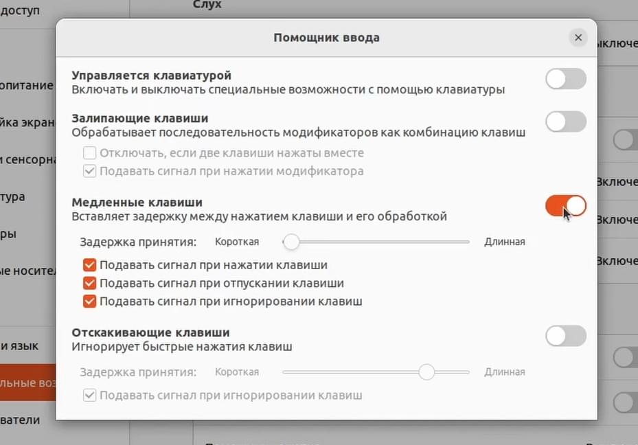Image resolution: width=638 pixels, height=445 pixels.
Task: Click the Помощник ввода dialog title
Action: (326, 37)
